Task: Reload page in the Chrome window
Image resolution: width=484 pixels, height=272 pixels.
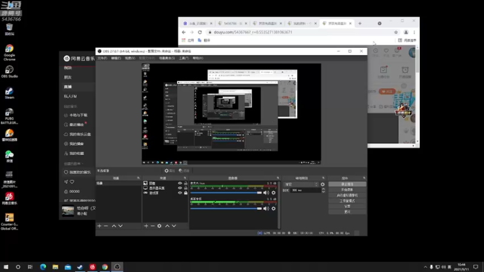Action: coord(200,32)
